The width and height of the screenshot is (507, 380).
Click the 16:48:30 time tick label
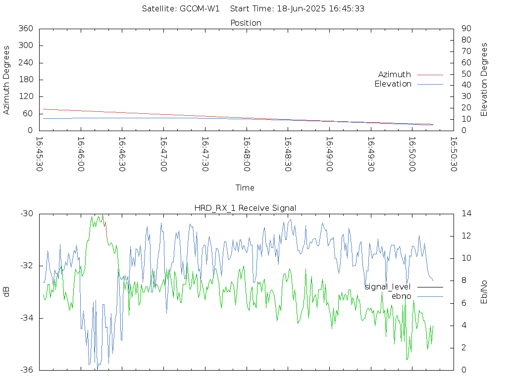[288, 154]
